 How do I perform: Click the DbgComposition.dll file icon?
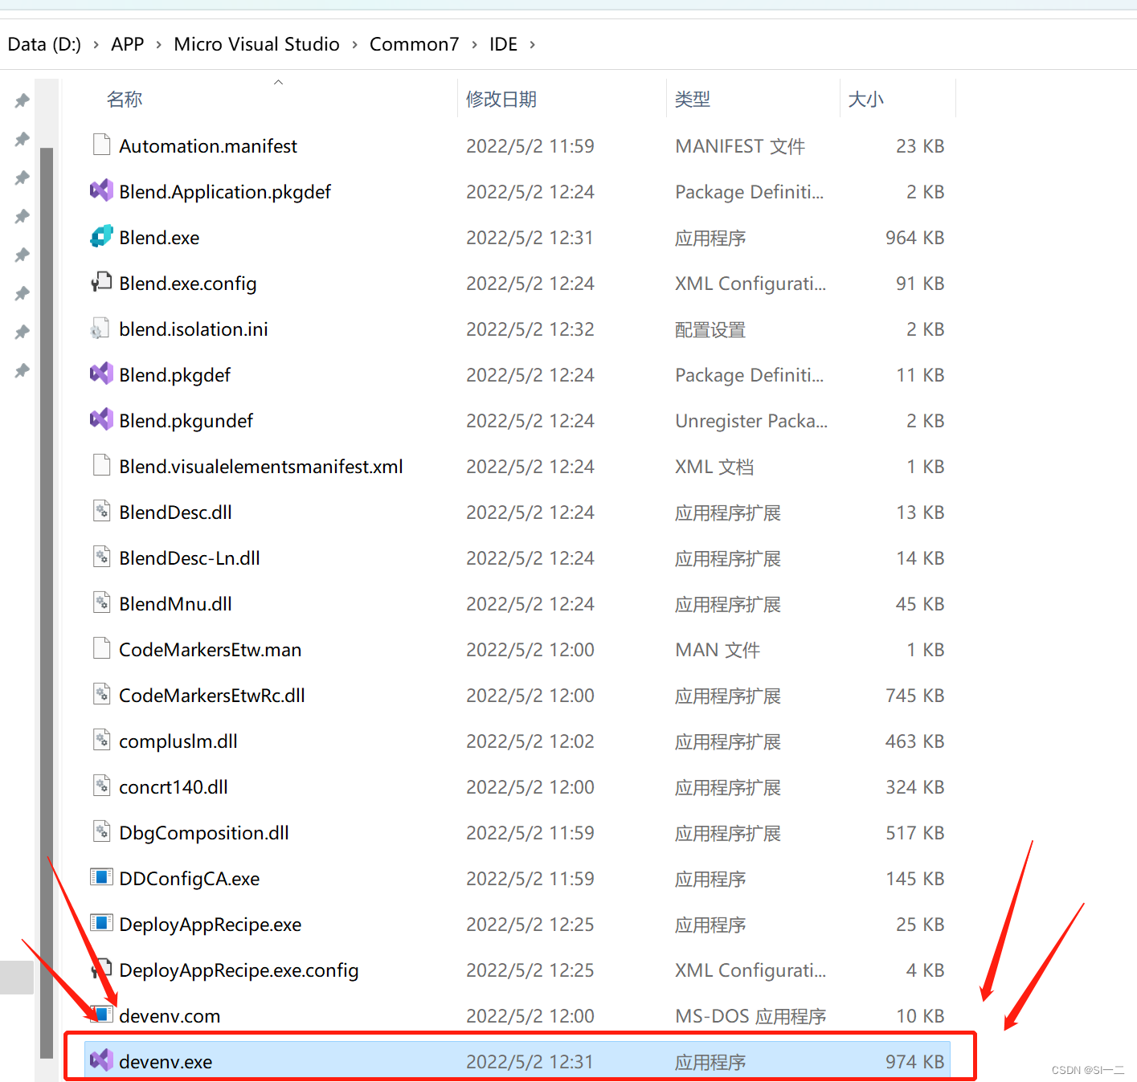pos(101,831)
